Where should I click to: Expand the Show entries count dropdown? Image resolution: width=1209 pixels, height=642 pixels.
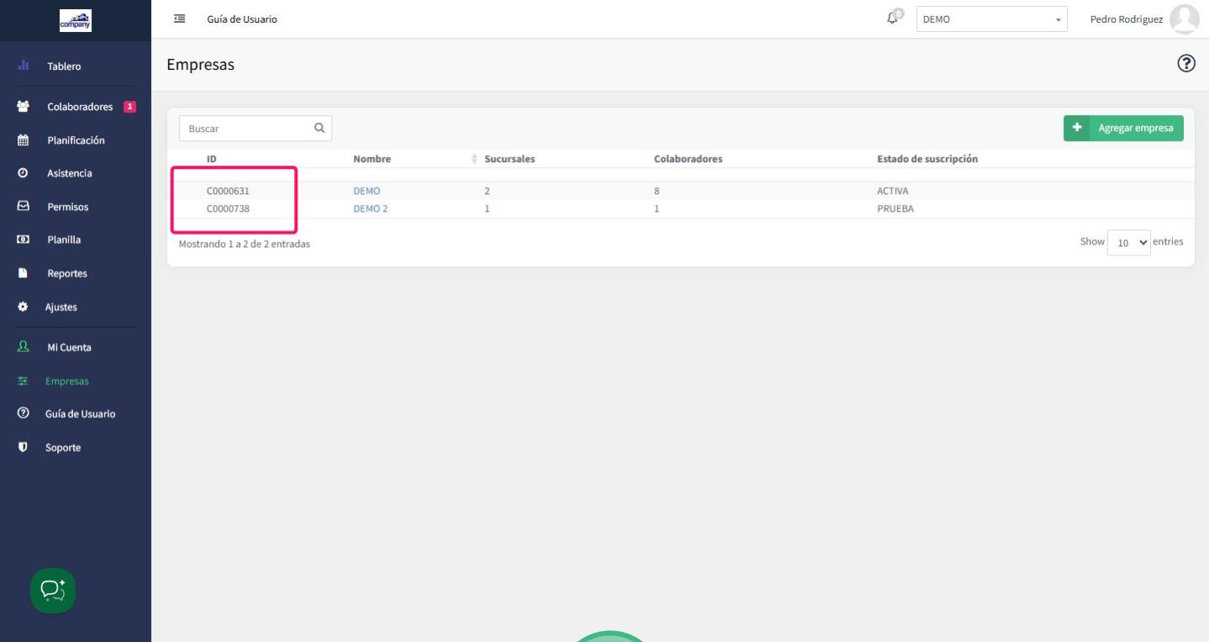click(1130, 242)
